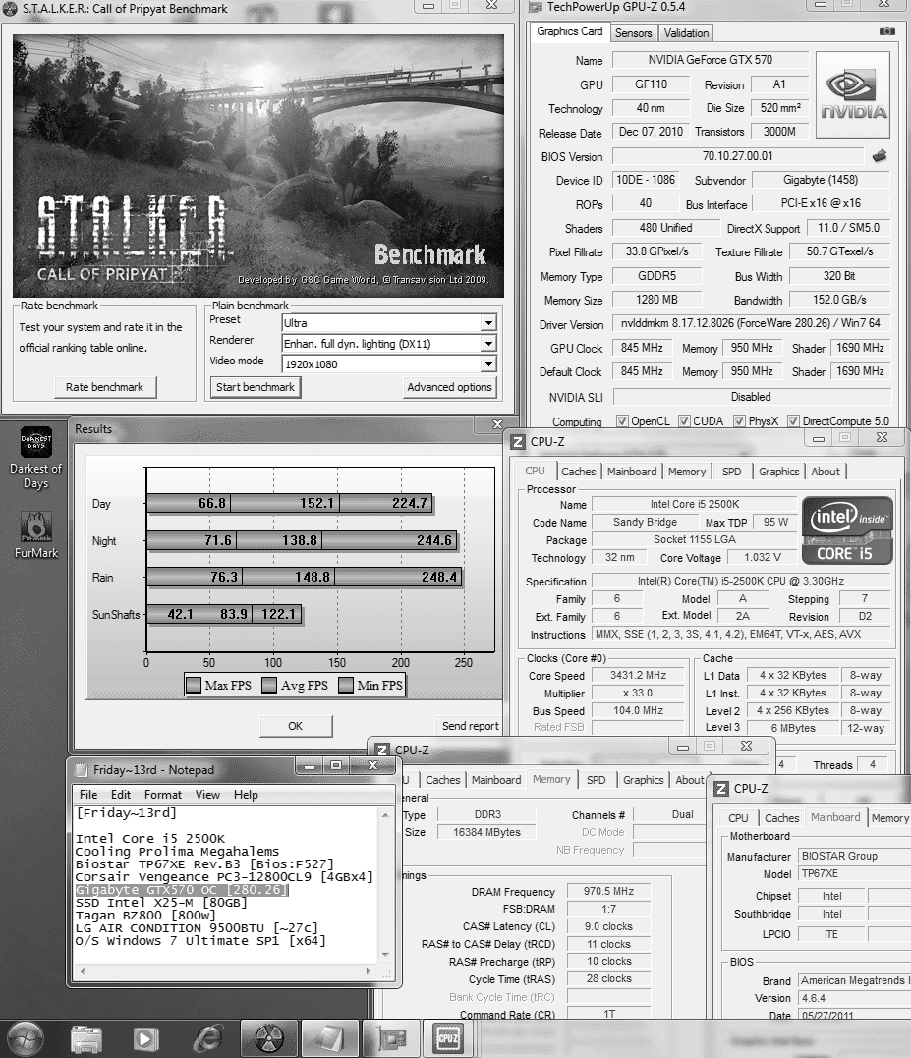Click Z icon of CPU-Z Memory window

coord(382,751)
